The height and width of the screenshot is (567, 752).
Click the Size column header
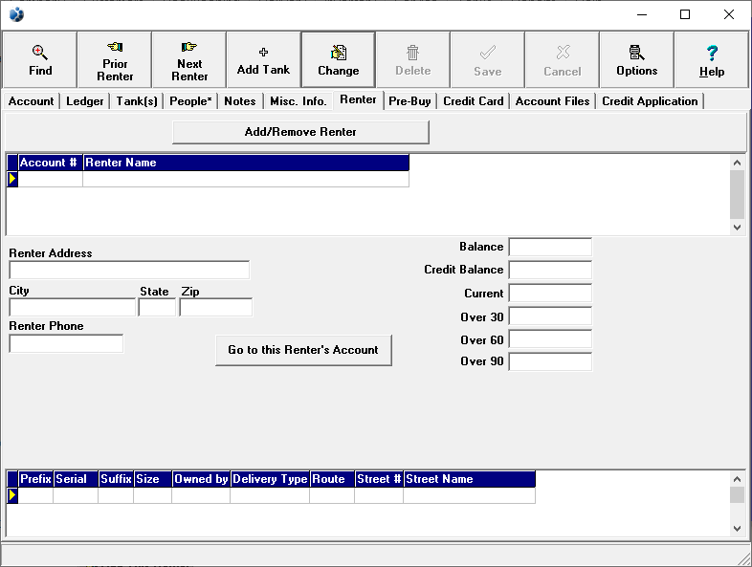(x=153, y=479)
